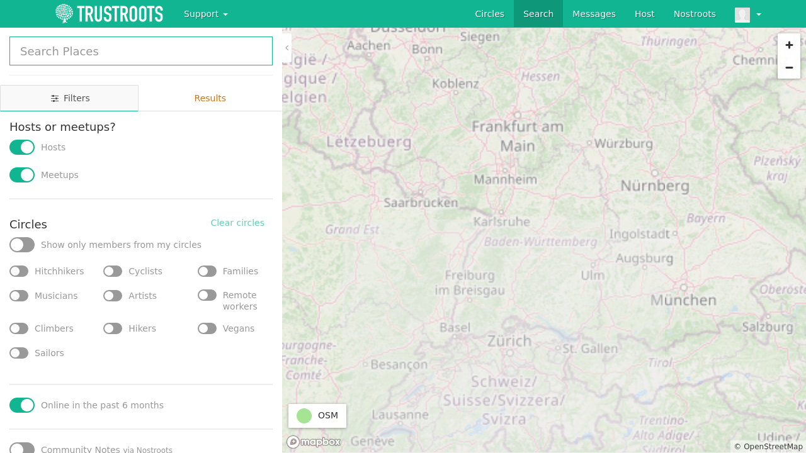Click the St. Gallen label on the map
The height and width of the screenshot is (453, 806).
pyautogui.click(x=590, y=348)
